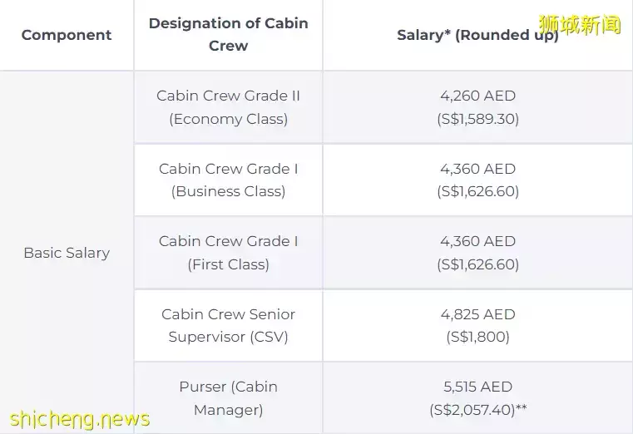Click the Grade I Business Class designation
Viewport: 633px width, 434px height.
pyautogui.click(x=228, y=180)
